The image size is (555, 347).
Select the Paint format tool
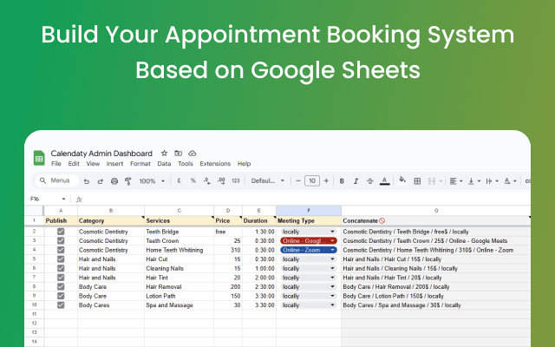pyautogui.click(x=128, y=181)
